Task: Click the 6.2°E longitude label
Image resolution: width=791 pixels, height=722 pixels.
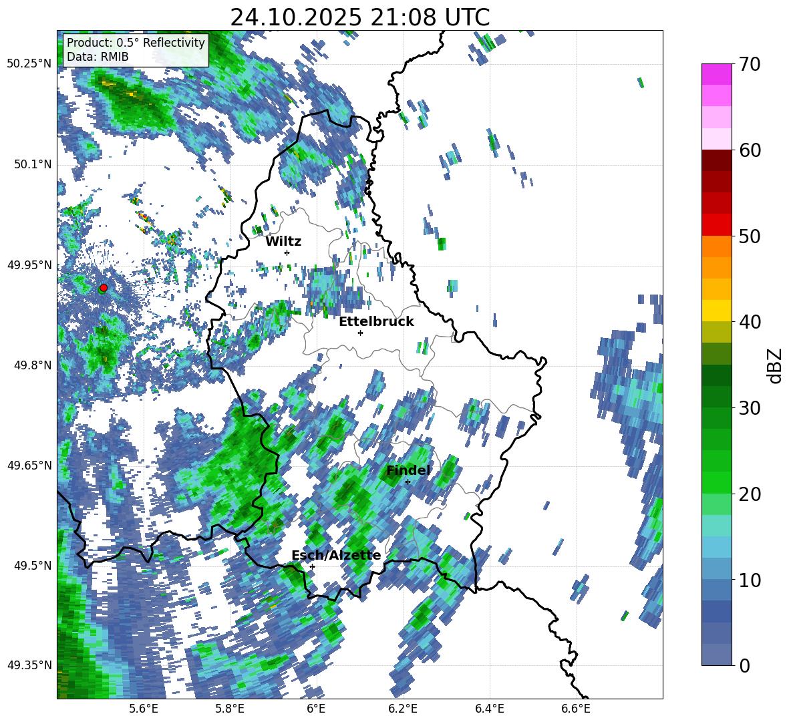Action: pyautogui.click(x=403, y=709)
